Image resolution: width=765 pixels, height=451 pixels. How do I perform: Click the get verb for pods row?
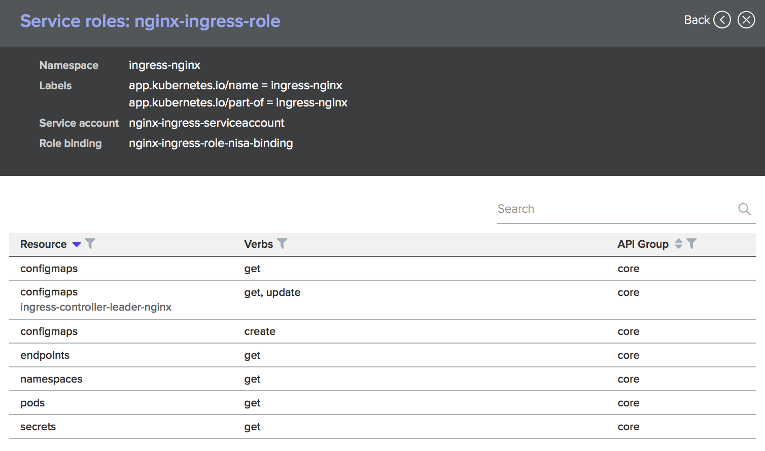click(252, 403)
